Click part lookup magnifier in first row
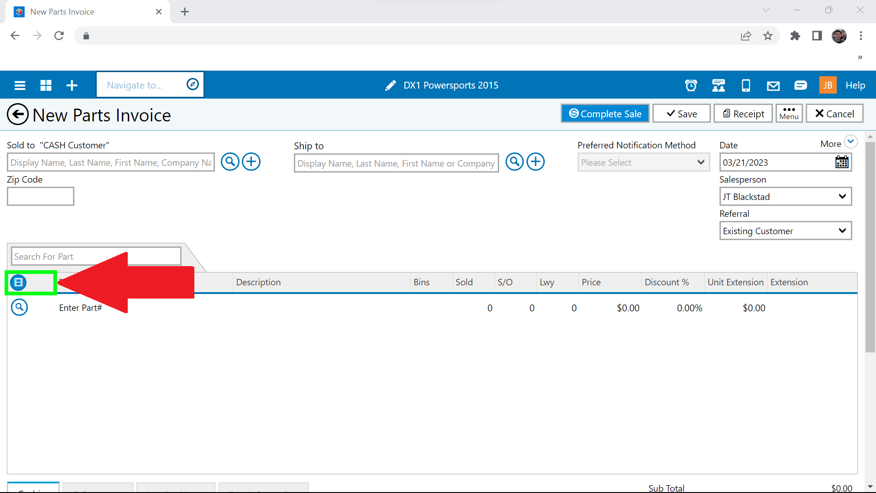This screenshot has width=876, height=493. [x=19, y=307]
